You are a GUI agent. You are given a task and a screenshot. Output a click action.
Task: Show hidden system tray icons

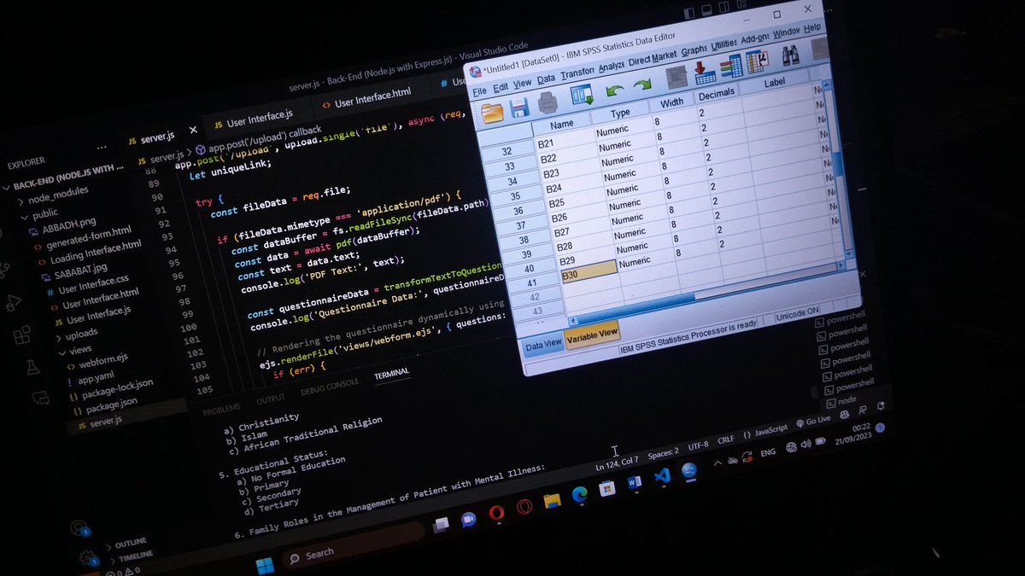coord(717,462)
